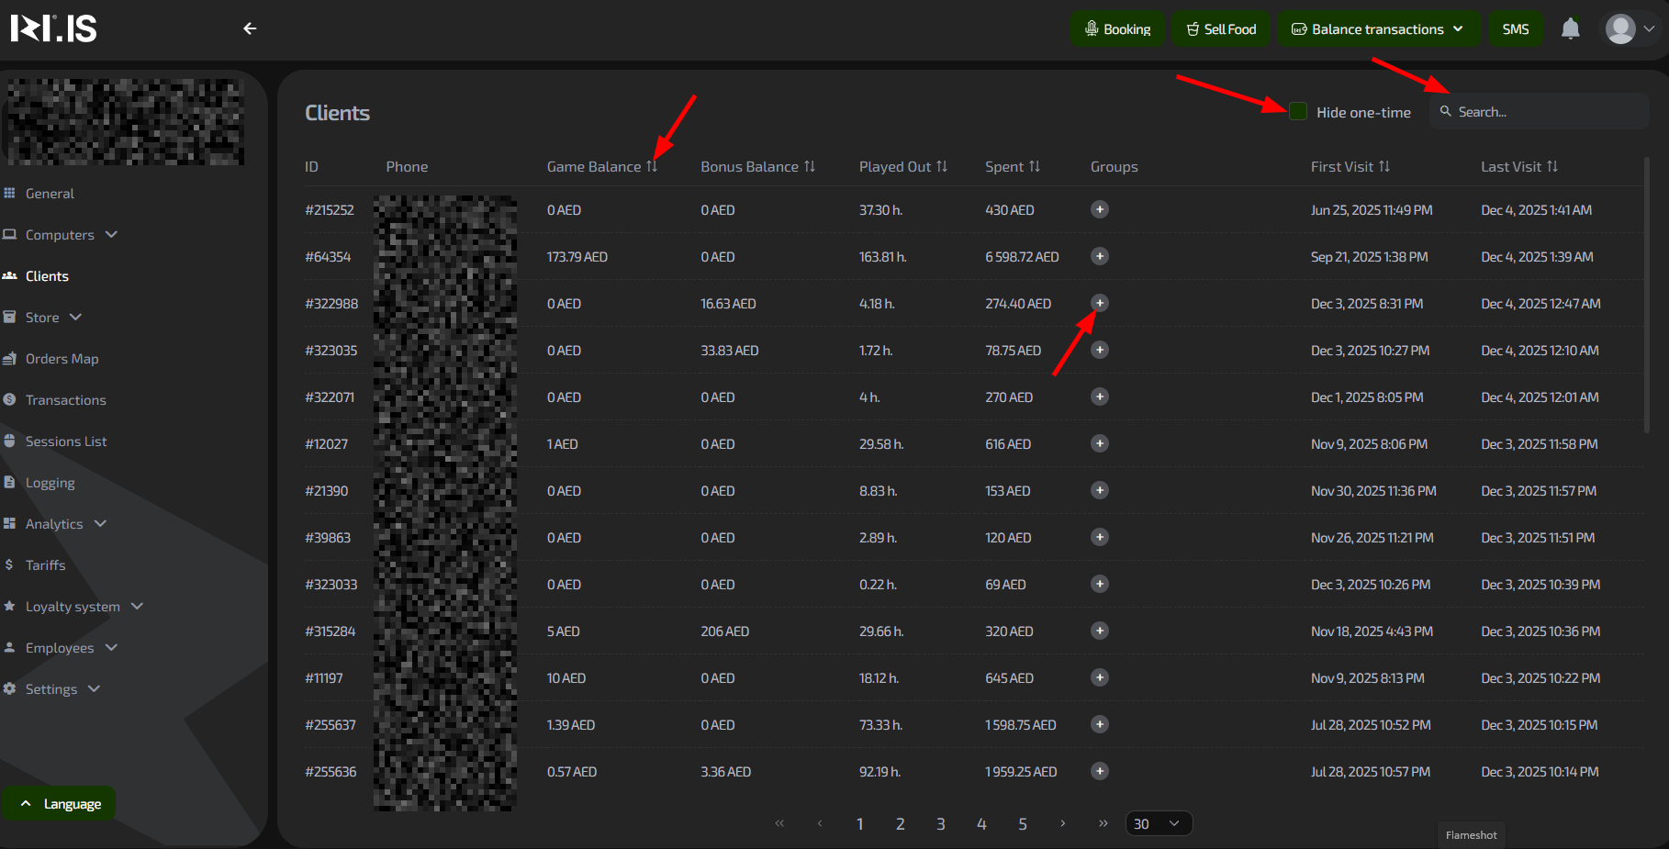Enable Hide one-time checkbox

coord(1298,112)
